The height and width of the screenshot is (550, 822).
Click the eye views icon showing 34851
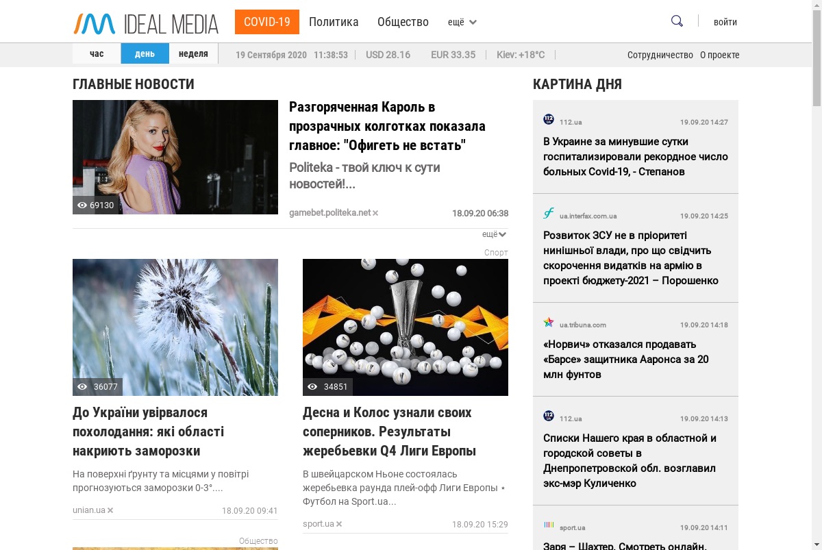(312, 387)
